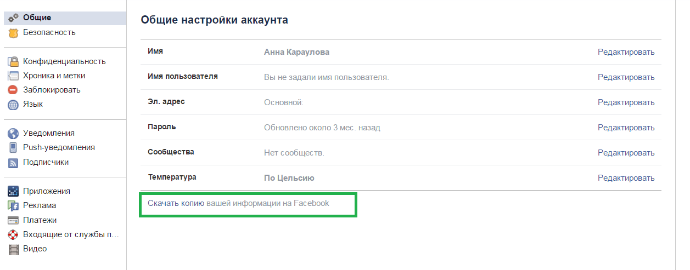Click the lifebuoy support inbox icon
This screenshot has height=270, width=690.
[13, 235]
